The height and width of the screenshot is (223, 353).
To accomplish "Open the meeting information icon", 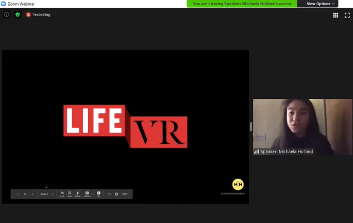I will (7, 14).
